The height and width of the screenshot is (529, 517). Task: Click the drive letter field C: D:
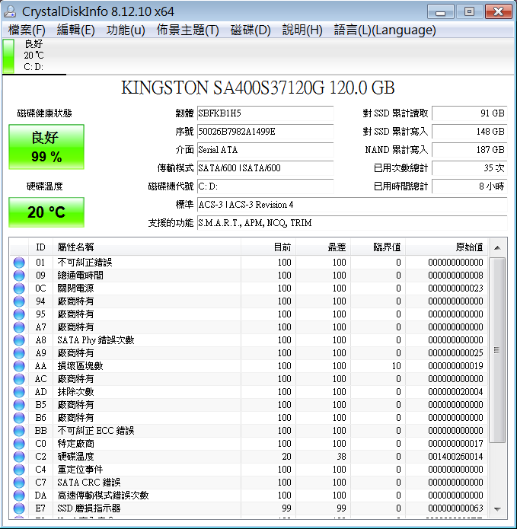(265, 186)
